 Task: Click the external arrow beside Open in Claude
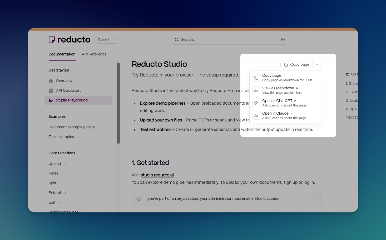point(291,114)
